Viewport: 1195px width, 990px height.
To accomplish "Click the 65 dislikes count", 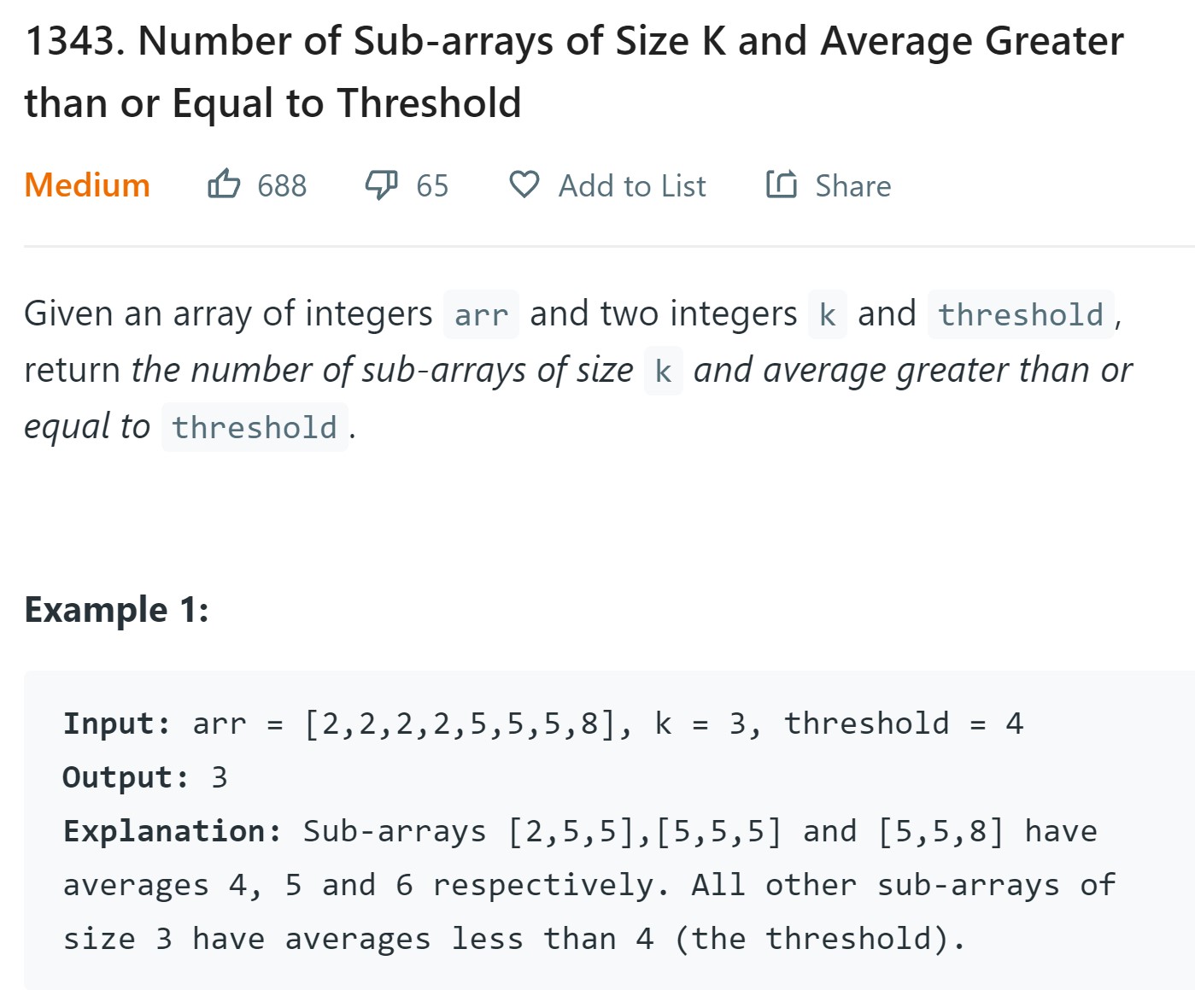I will (x=432, y=186).
